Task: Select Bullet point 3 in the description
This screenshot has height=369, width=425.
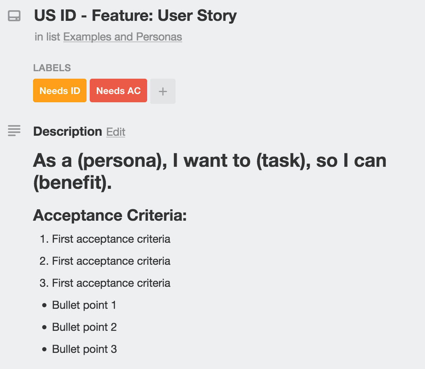Action: [x=84, y=349]
